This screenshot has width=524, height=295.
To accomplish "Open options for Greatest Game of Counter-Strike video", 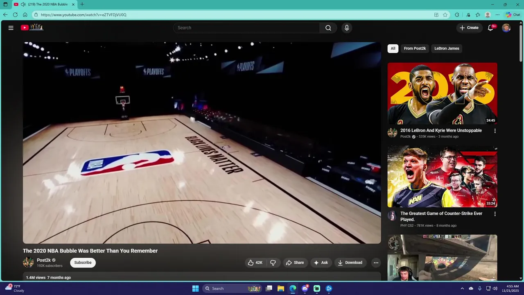I will click(495, 214).
